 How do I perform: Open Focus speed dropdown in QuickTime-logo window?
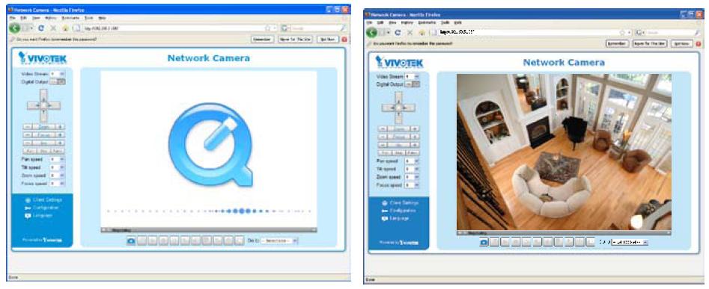58,184
